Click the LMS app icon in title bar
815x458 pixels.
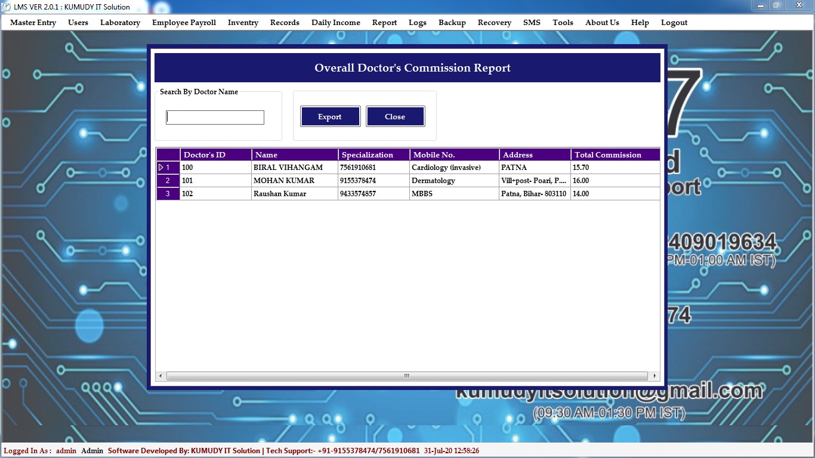tap(7, 7)
